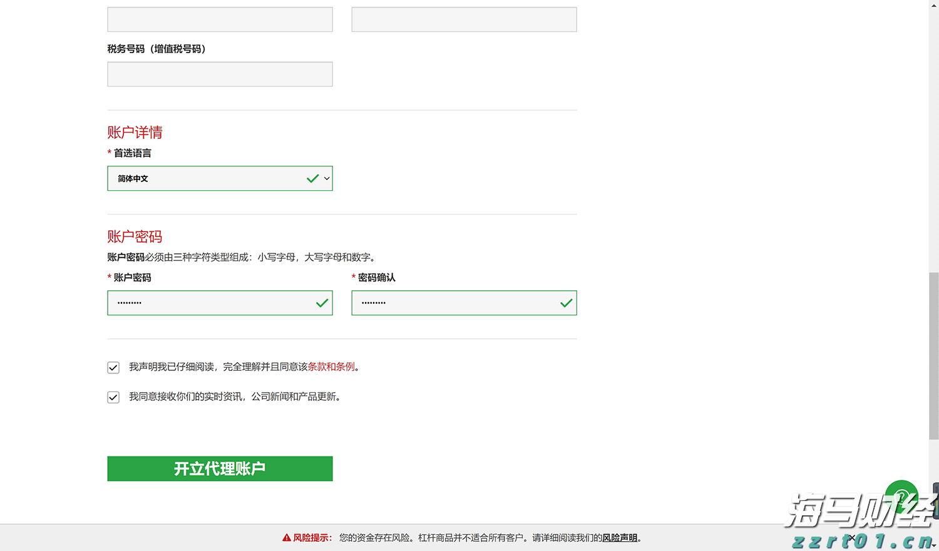
Task: Disable the news and product updates checkbox
Action: (113, 397)
